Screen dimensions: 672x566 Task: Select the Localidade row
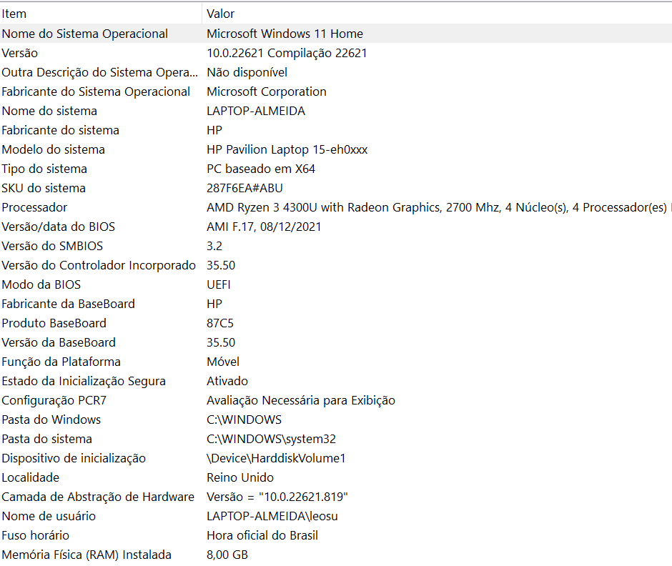336,477
